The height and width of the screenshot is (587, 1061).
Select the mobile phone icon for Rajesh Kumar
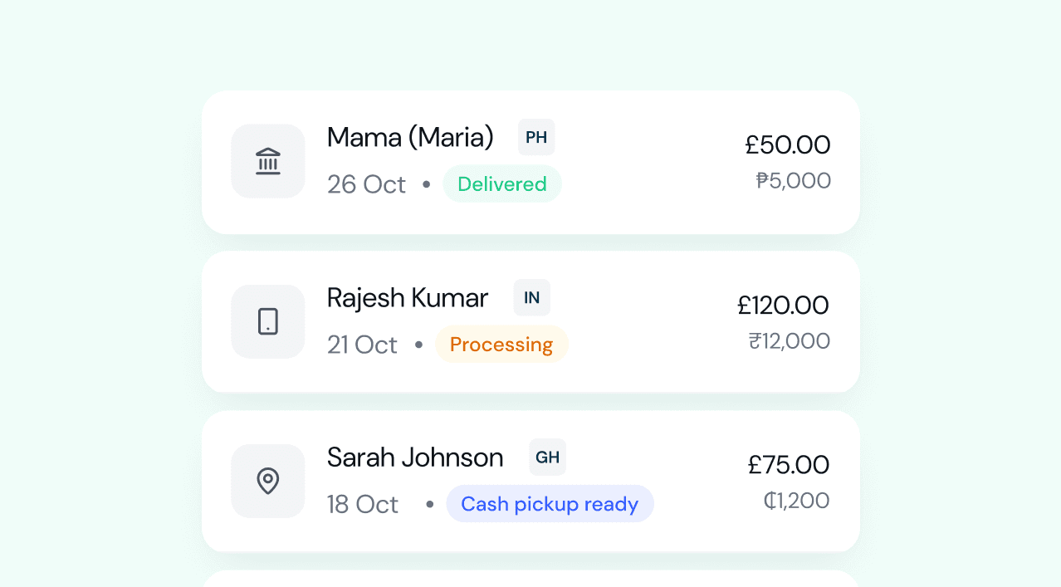[267, 321]
